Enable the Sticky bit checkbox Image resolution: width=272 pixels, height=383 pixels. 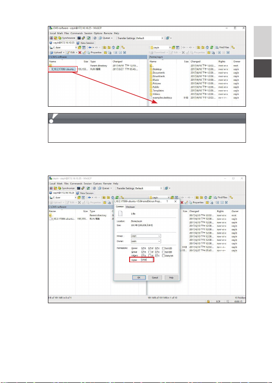[x=163, y=256]
